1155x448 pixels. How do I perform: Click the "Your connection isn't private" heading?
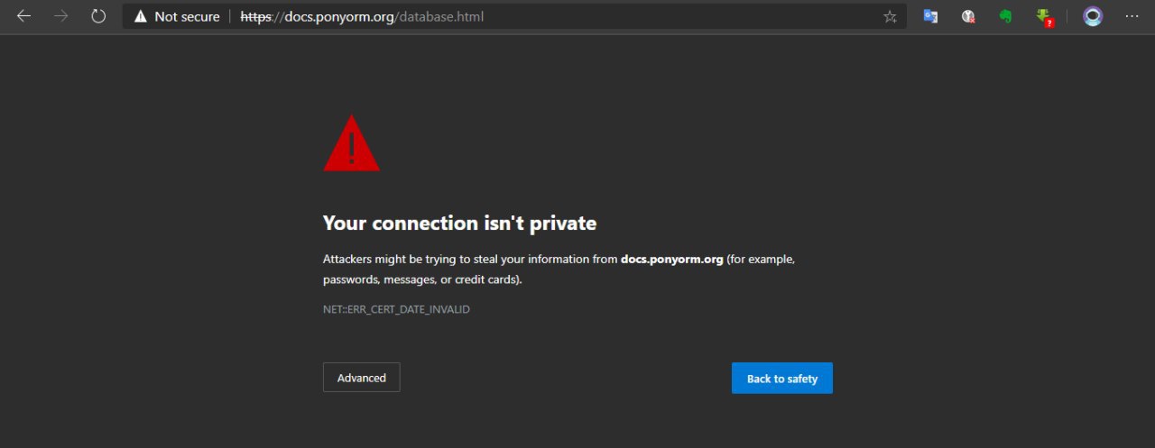[459, 223]
